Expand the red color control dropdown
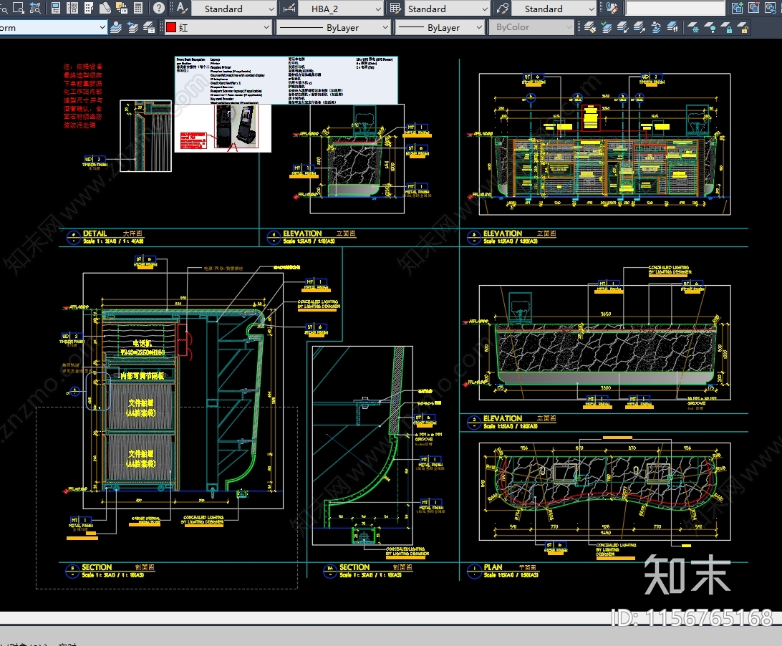The width and height of the screenshot is (782, 646). tap(266, 27)
